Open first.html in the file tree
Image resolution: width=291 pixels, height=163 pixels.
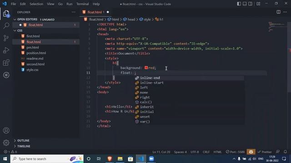(33, 36)
